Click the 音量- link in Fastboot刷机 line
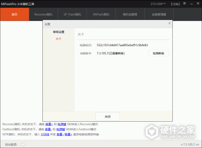Image resolution: width=202 pixels, height=148 pixels. point(48,129)
